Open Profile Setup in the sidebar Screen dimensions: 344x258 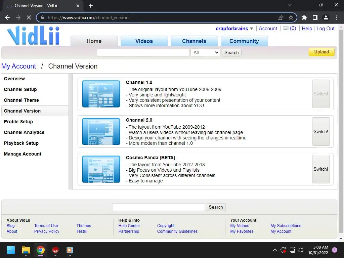tap(18, 122)
